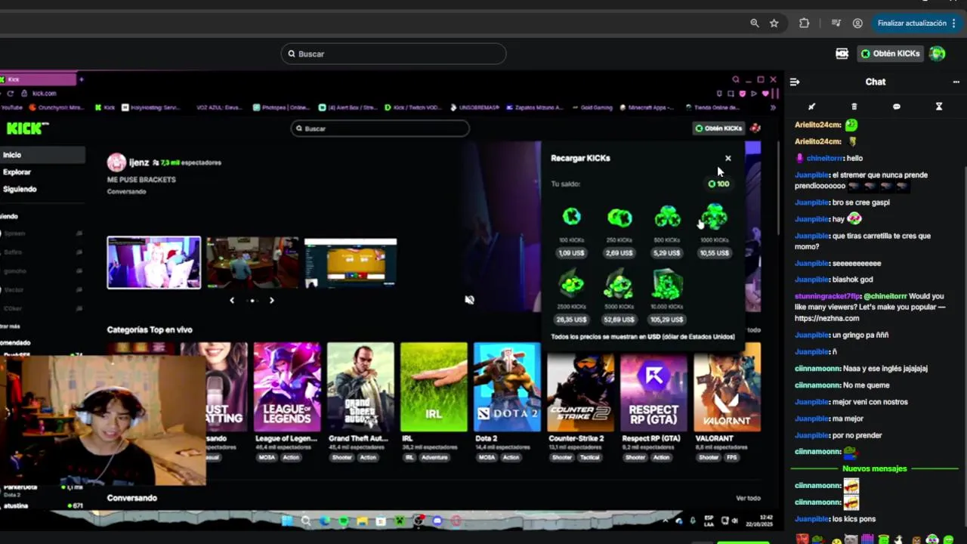Open browser extensions puzzle icon

pyautogui.click(x=804, y=23)
